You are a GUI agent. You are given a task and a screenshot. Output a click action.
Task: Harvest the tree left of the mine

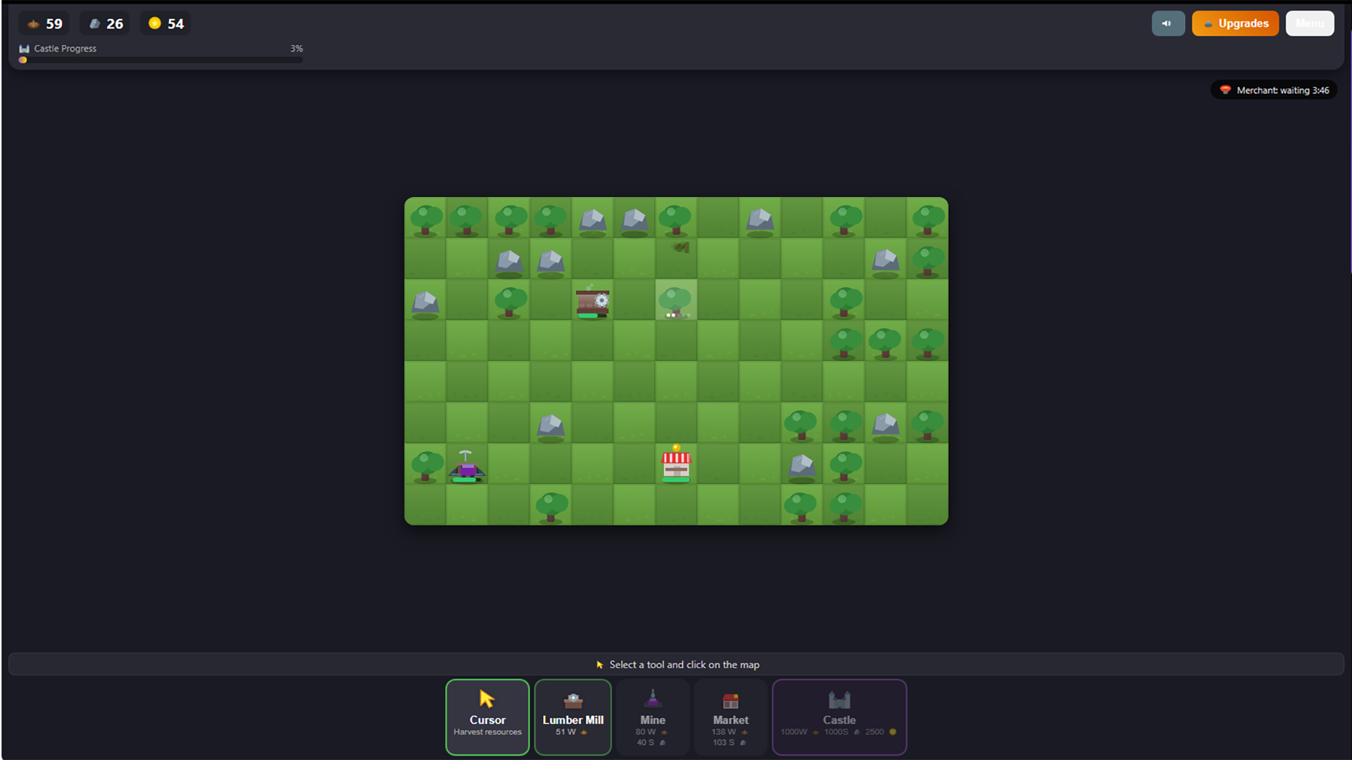(x=426, y=466)
